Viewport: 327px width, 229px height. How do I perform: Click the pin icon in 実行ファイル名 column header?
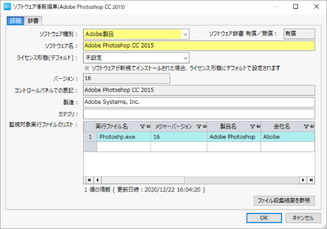click(148, 126)
